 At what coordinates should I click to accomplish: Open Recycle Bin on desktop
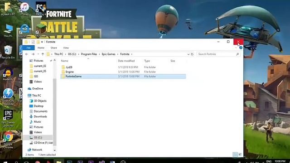[8, 52]
